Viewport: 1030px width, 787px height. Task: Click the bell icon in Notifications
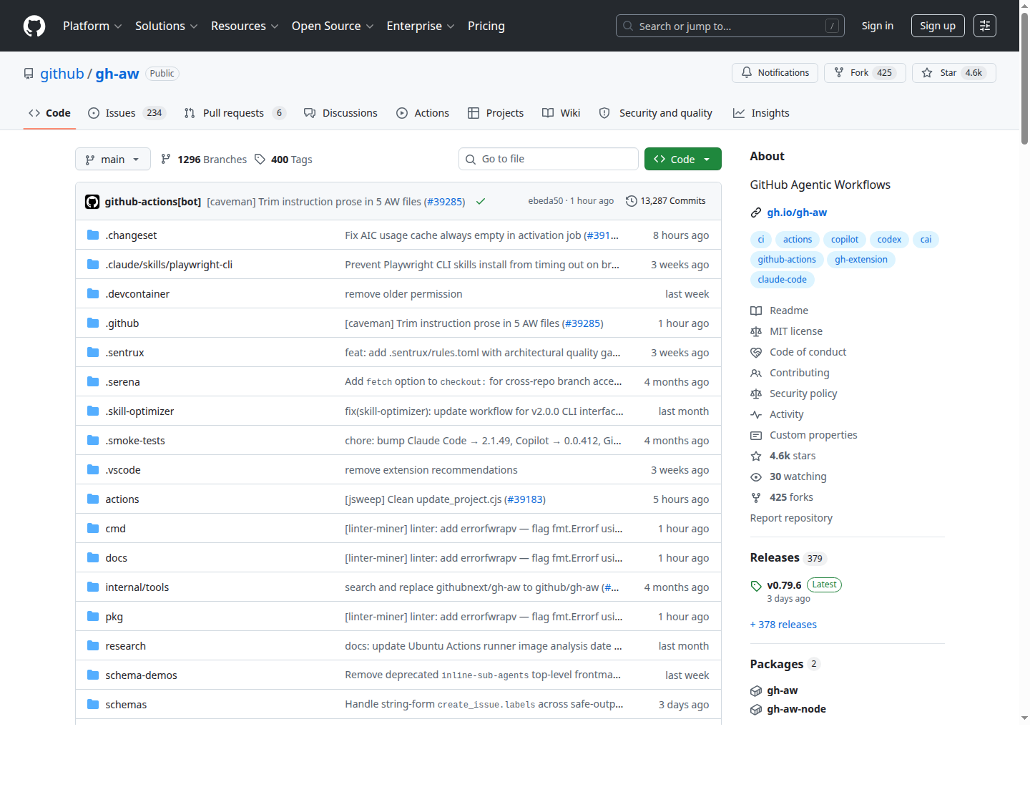[x=747, y=73]
